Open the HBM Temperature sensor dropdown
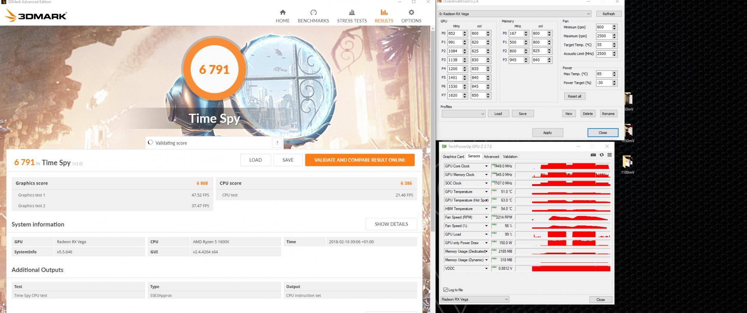747x313 pixels. click(486, 209)
